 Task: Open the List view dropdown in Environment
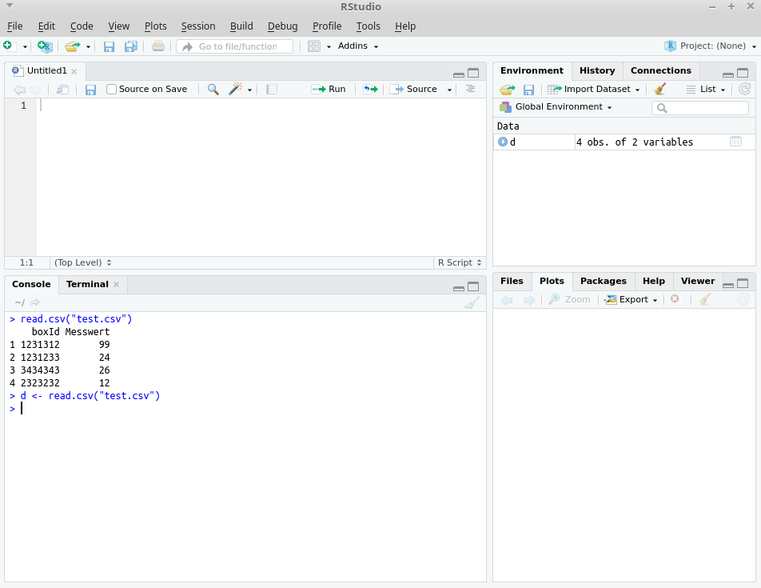(706, 90)
